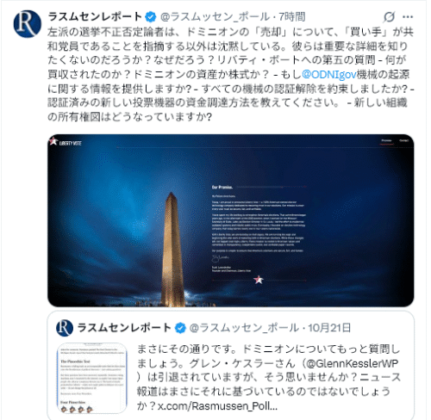Open the three-dot more options menu
The width and height of the screenshot is (431, 420).
[x=408, y=17]
